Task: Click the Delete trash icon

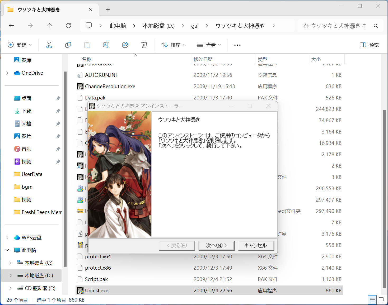Action: (144, 45)
